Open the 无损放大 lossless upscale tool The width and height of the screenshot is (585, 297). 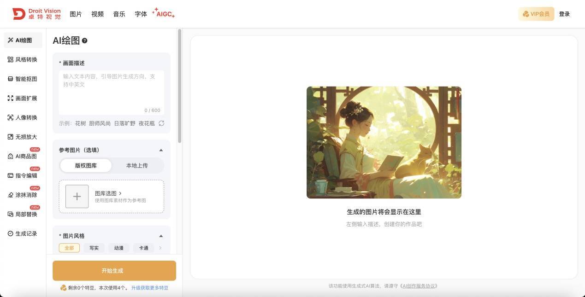coord(23,137)
